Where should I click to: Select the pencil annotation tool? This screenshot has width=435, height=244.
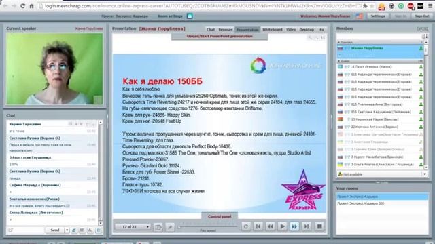(170, 227)
